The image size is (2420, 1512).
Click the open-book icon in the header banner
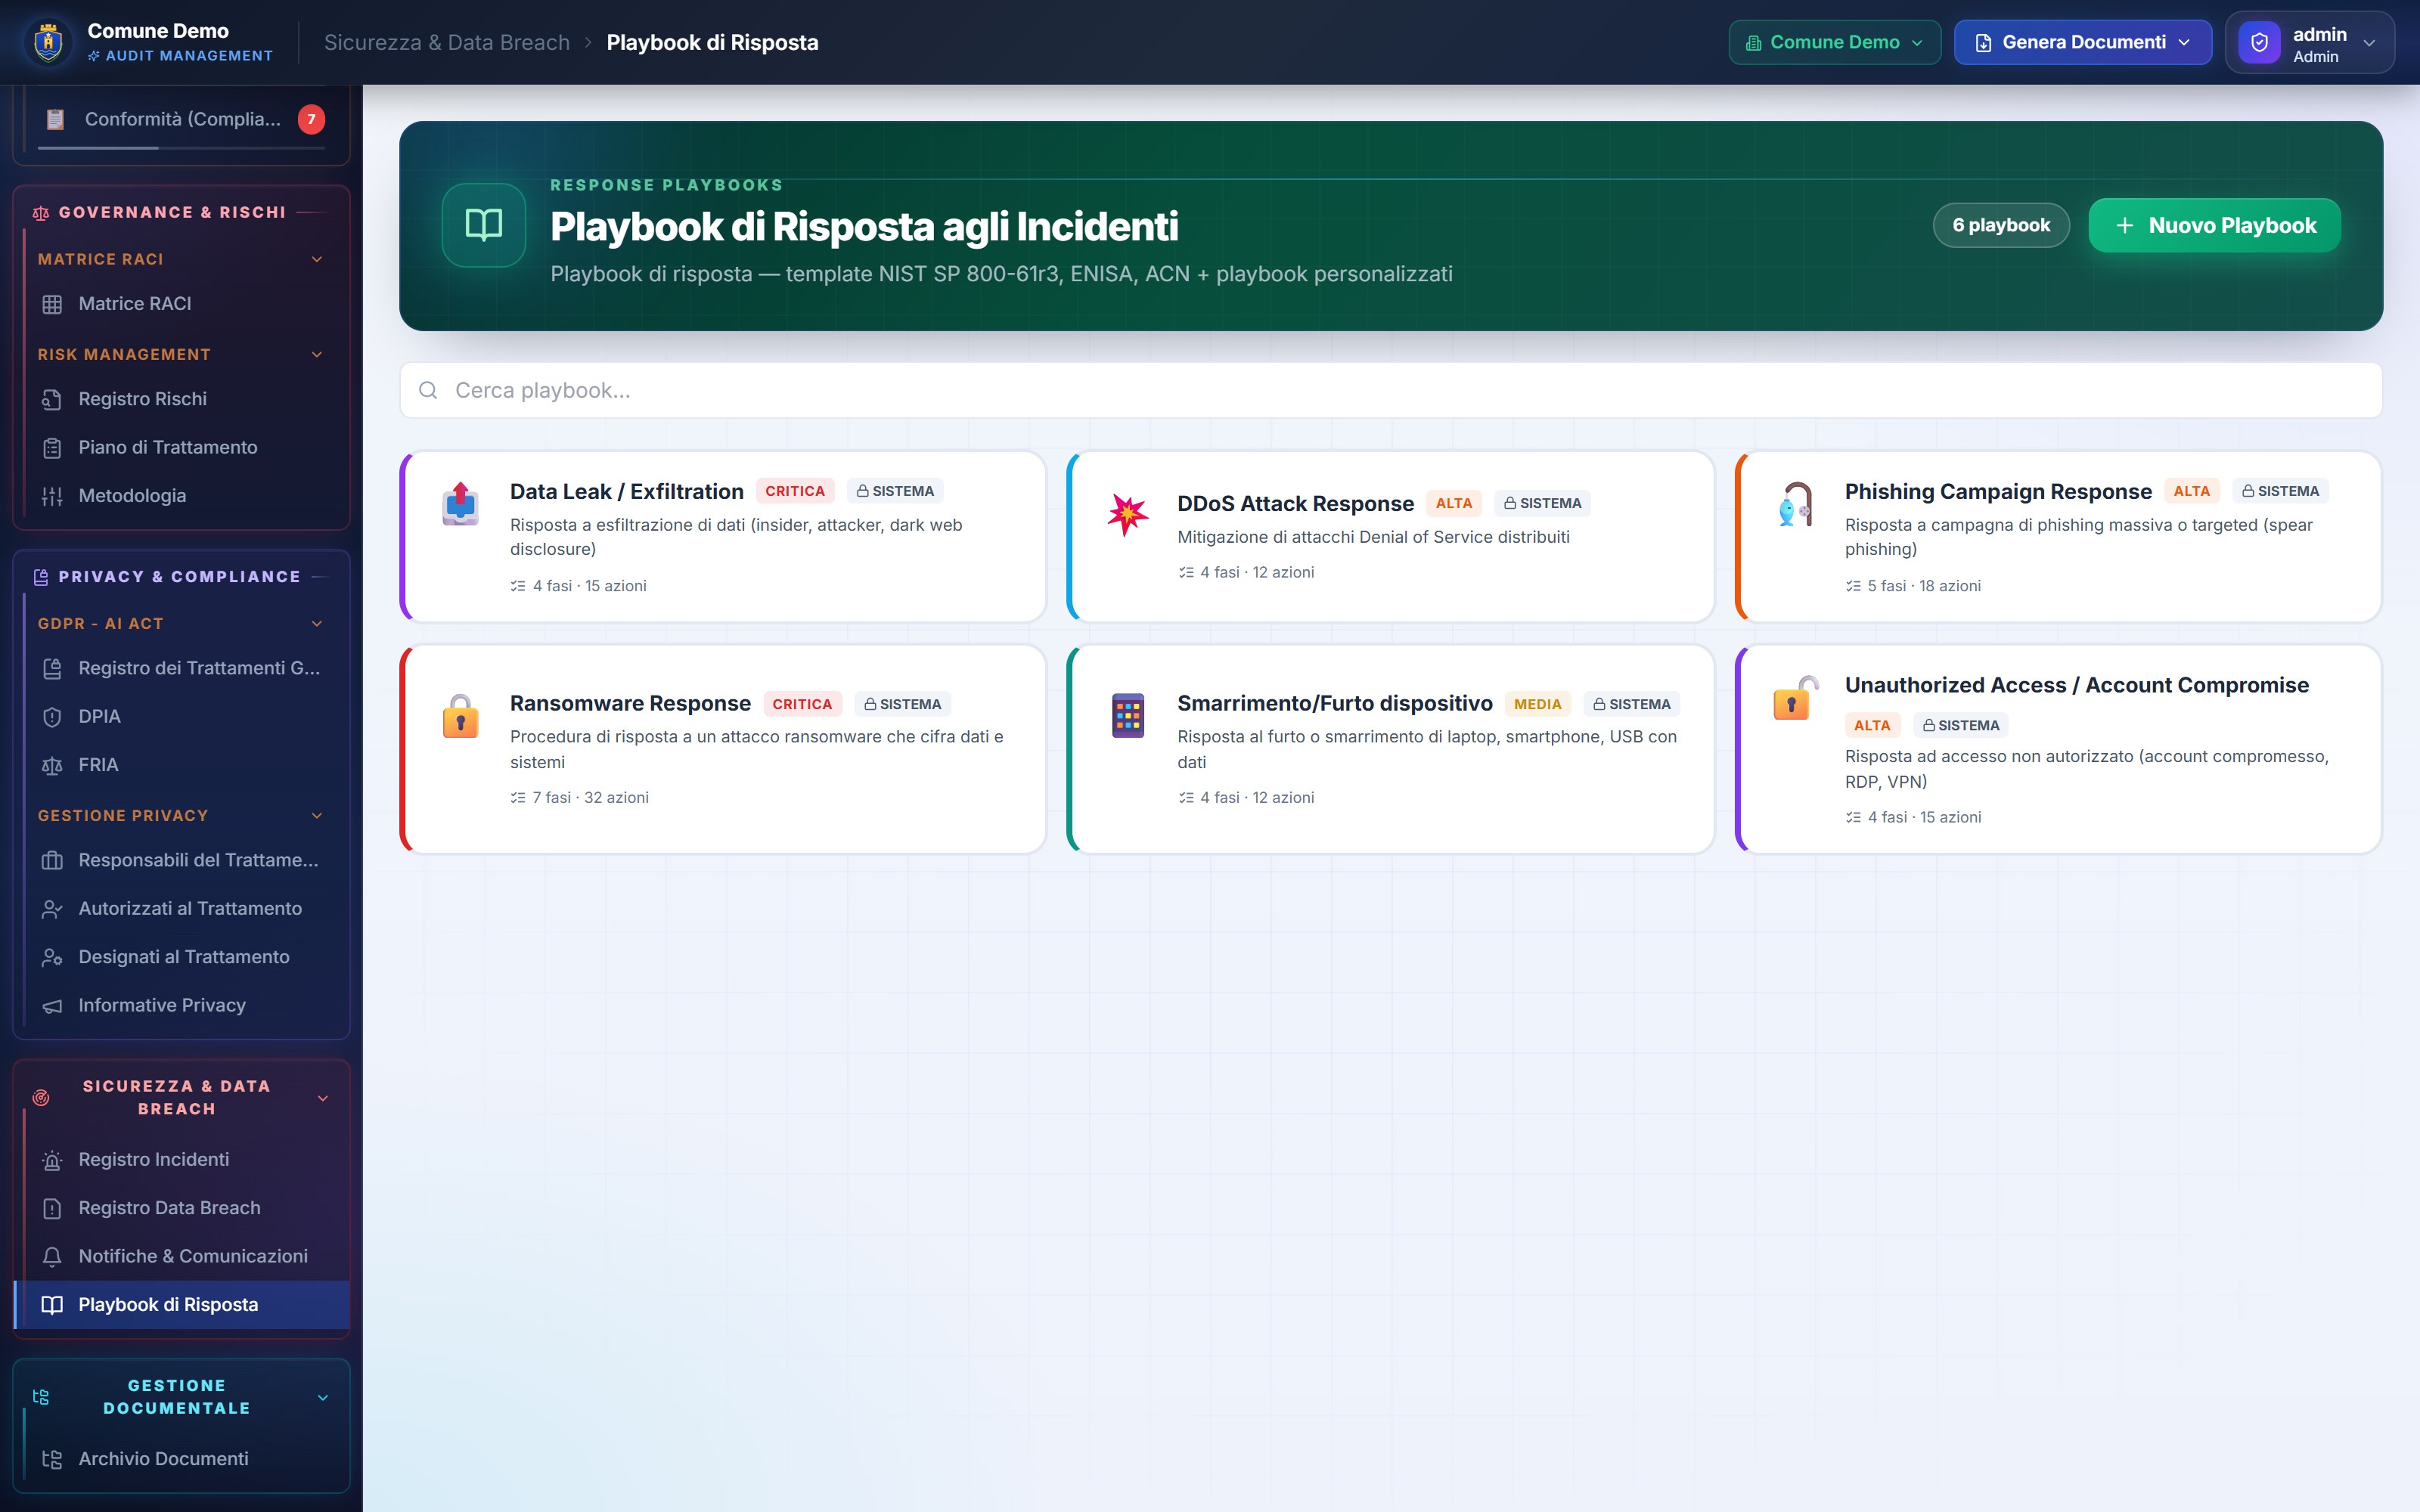pyautogui.click(x=484, y=225)
